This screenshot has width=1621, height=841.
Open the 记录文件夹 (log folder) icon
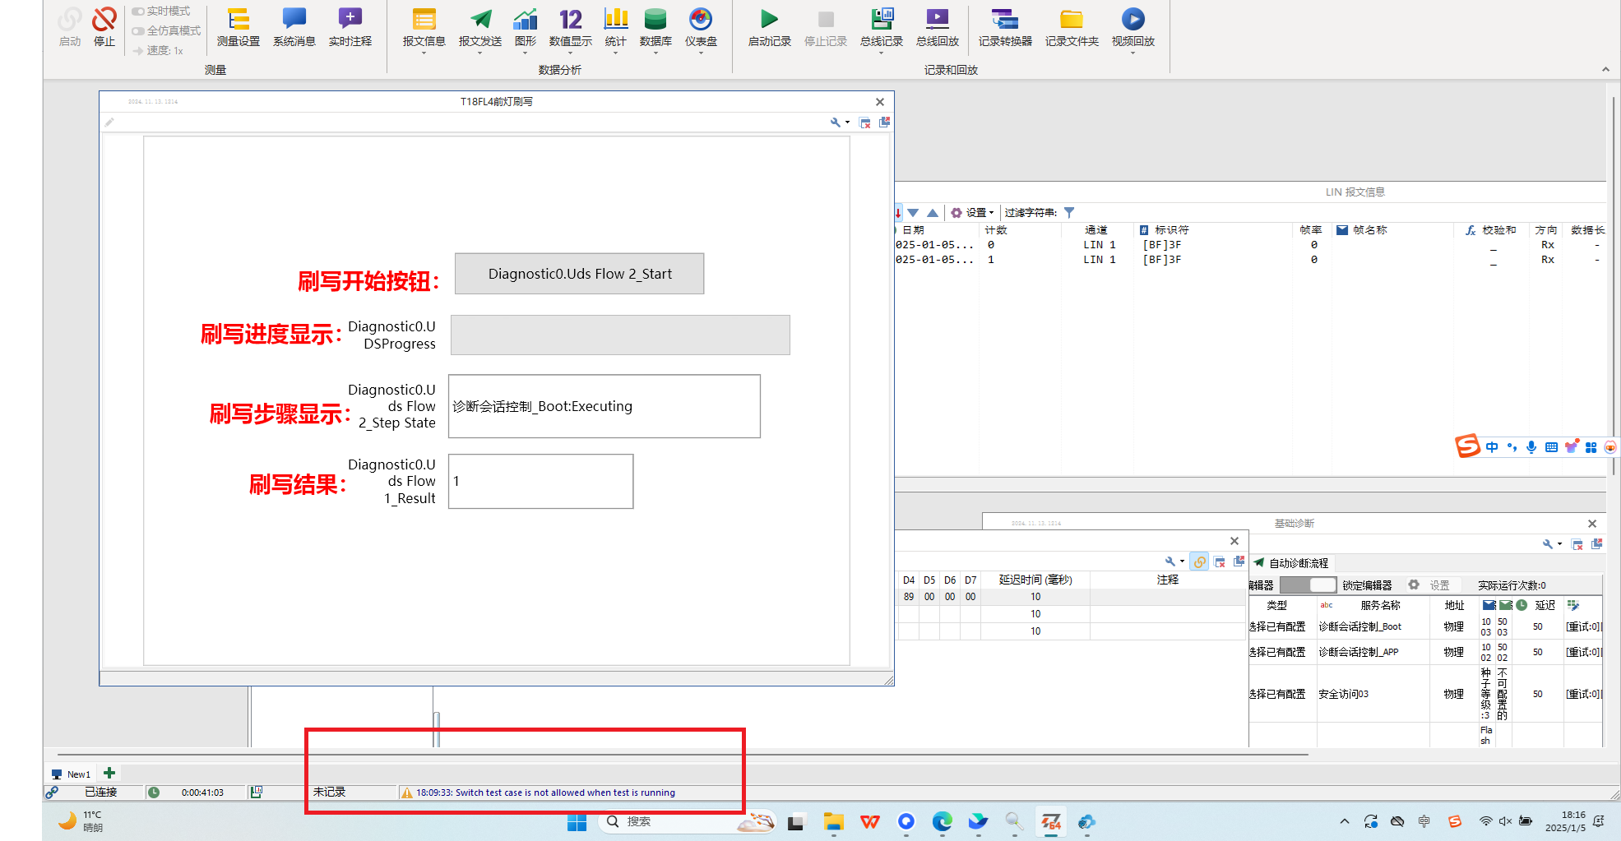[1072, 19]
